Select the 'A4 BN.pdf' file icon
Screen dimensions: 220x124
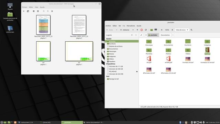(x=168, y=59)
